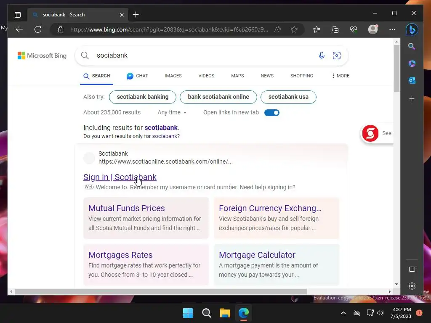Viewport: 431px width, 323px height.
Task: Open the Foreign Currency Exchange link
Action: point(270,208)
